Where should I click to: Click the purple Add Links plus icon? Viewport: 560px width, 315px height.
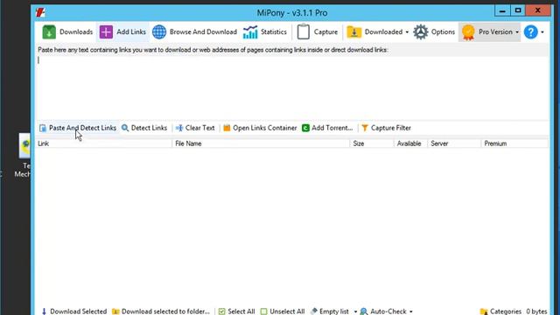[x=106, y=31]
